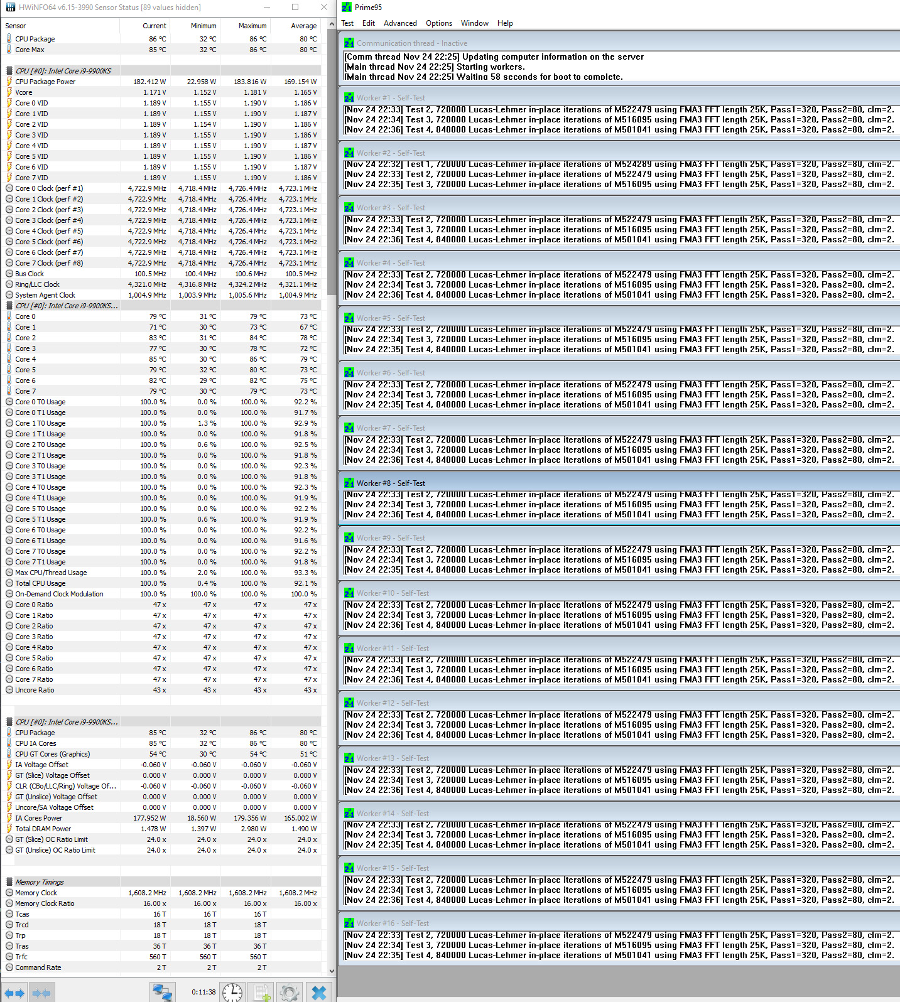Click the Worker #5 Self-Test window icon
900x1002 pixels.
(349, 318)
